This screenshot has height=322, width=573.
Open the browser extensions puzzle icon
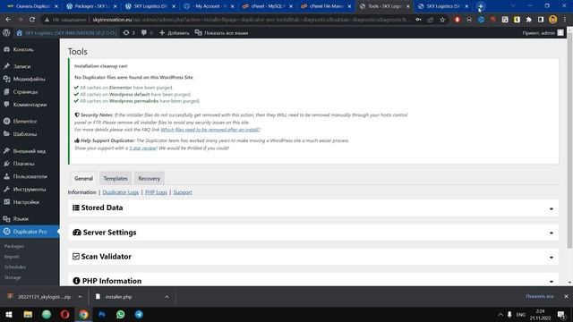click(x=529, y=20)
